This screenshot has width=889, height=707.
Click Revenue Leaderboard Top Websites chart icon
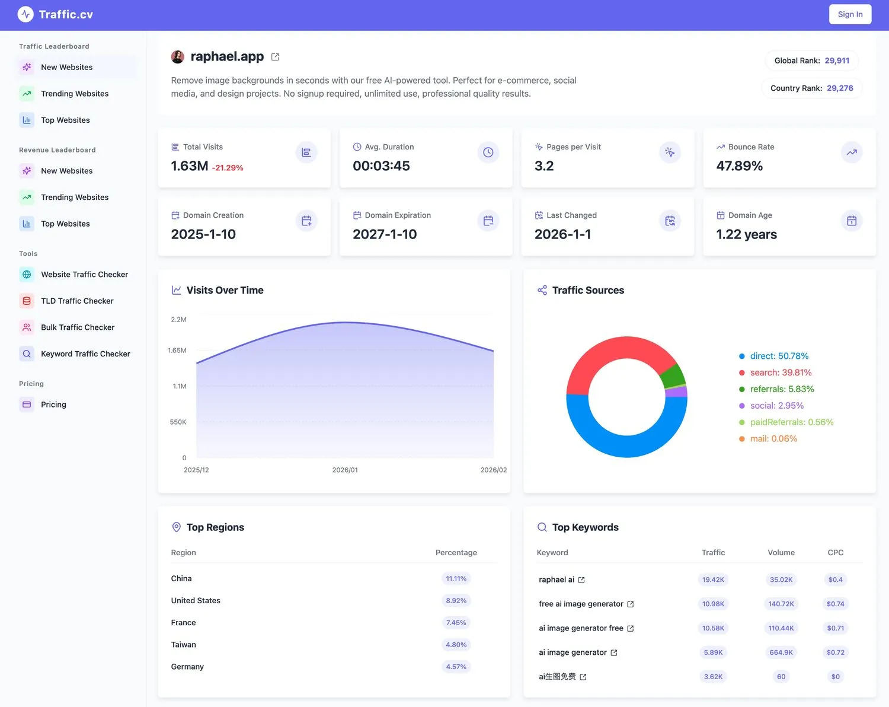(27, 224)
